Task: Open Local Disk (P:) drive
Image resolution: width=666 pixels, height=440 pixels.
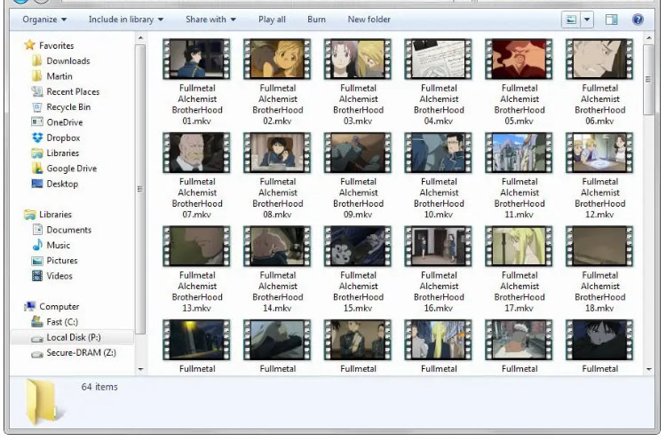Action: pos(74,337)
